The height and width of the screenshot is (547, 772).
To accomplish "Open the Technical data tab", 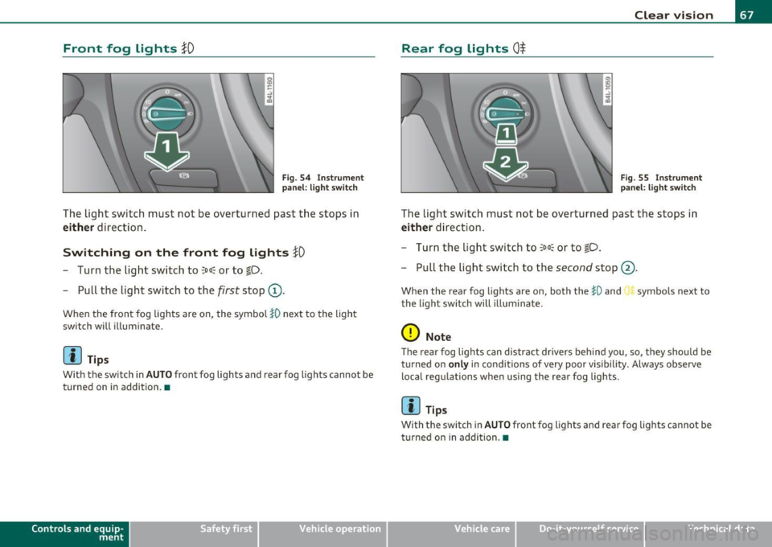I will click(708, 533).
